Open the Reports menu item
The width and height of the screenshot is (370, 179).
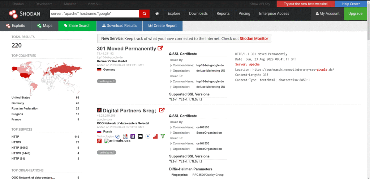pos(223,14)
